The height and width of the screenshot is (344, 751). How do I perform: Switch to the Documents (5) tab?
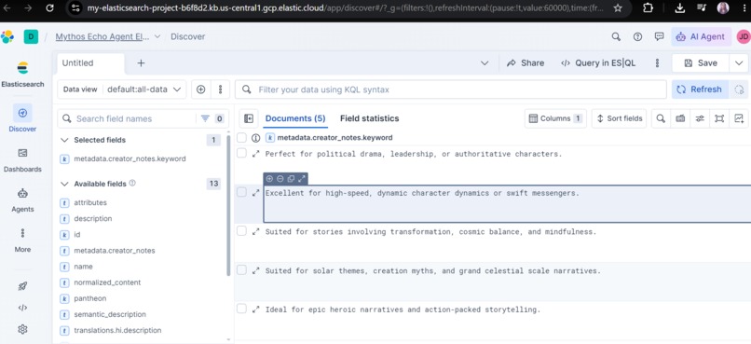tap(295, 118)
